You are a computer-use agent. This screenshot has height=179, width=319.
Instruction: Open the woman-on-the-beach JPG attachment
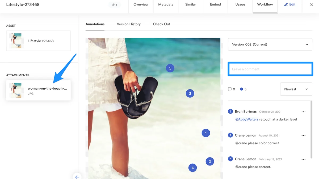click(x=39, y=90)
